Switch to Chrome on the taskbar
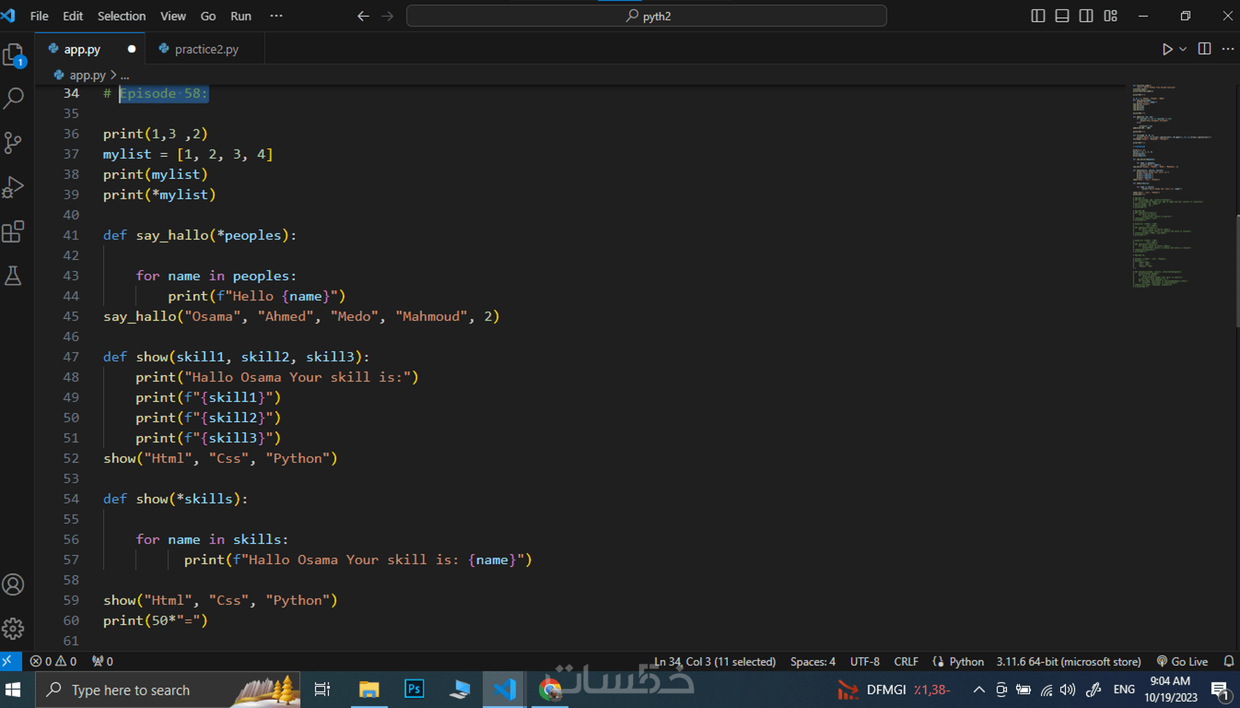Screen dimensions: 1240x708 pyautogui.click(x=550, y=690)
